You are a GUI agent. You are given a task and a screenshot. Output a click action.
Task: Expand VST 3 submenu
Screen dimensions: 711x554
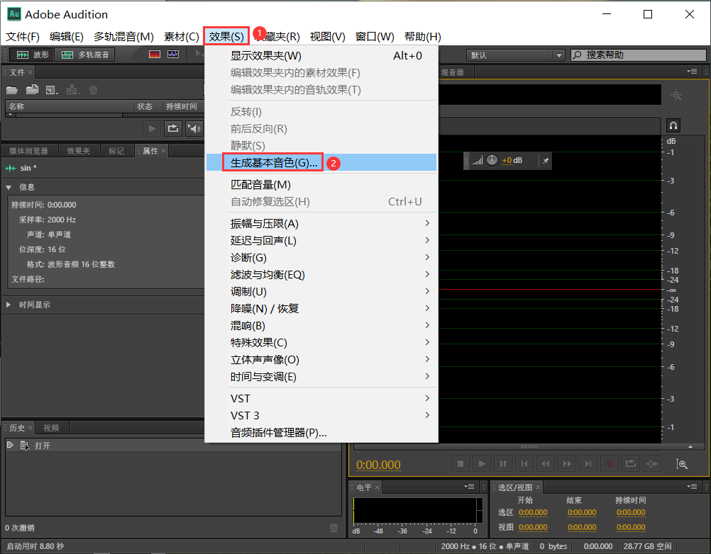[x=321, y=415]
